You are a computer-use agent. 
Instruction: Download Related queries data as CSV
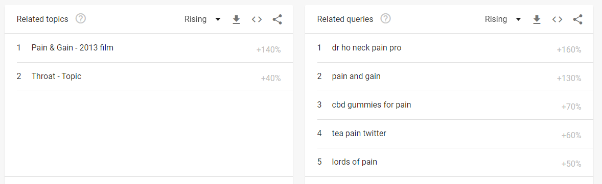(537, 19)
